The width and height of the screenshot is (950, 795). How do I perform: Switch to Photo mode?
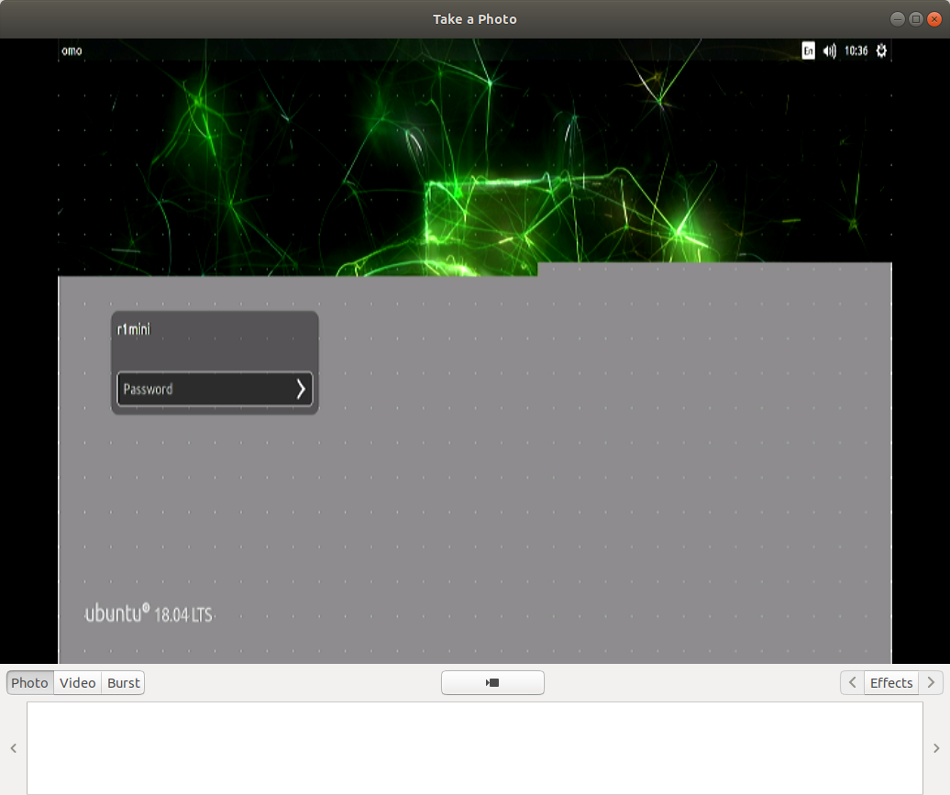pos(29,682)
